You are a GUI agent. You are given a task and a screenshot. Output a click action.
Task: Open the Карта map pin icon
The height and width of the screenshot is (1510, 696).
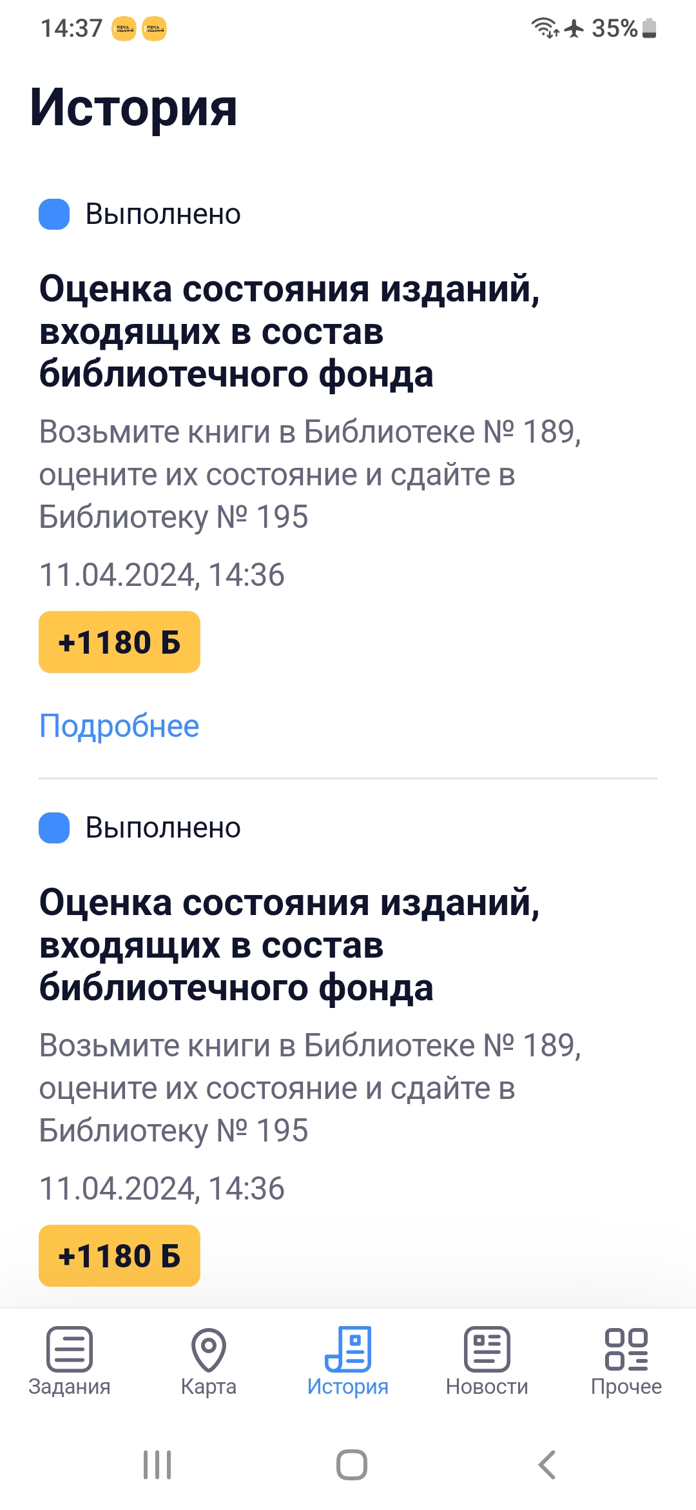[209, 1349]
